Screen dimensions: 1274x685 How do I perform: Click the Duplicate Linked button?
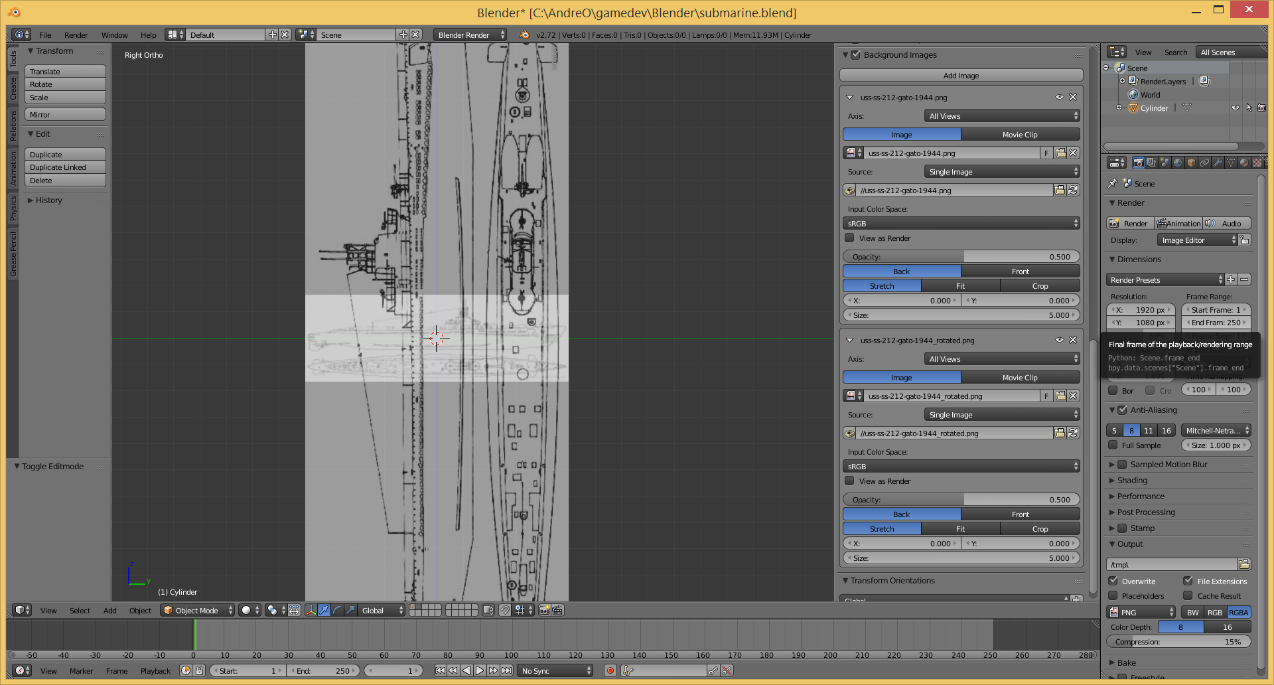(x=65, y=167)
